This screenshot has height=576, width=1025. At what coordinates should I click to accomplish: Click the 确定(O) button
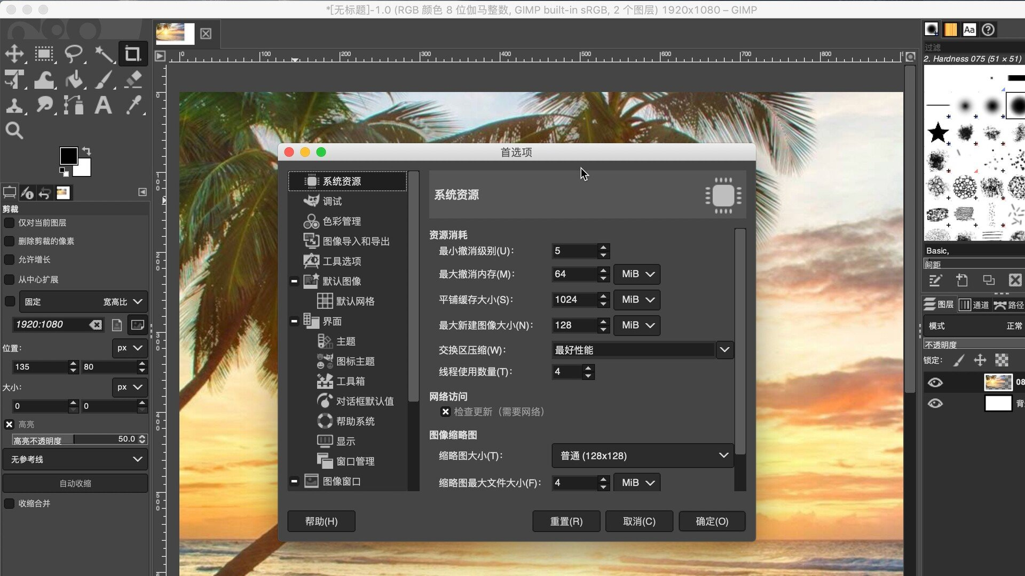click(712, 521)
